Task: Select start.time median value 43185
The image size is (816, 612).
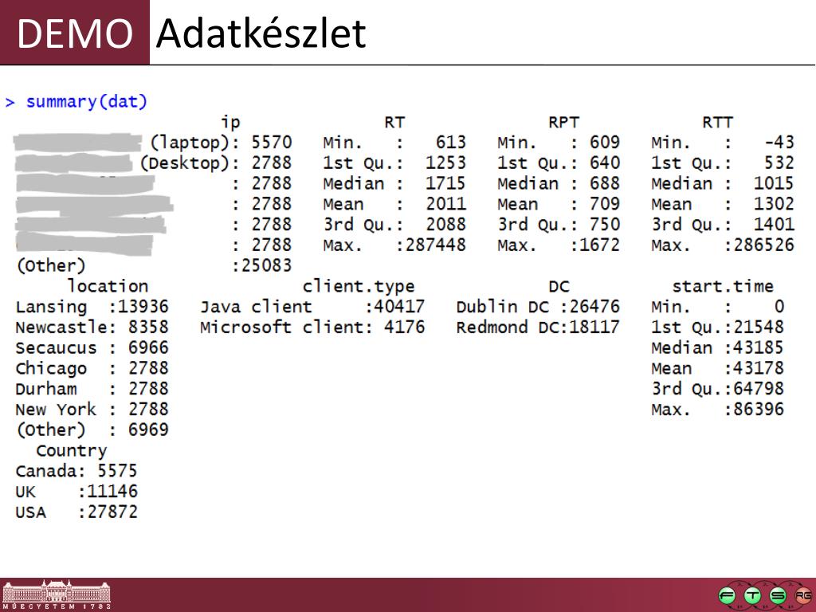Action: 759,347
